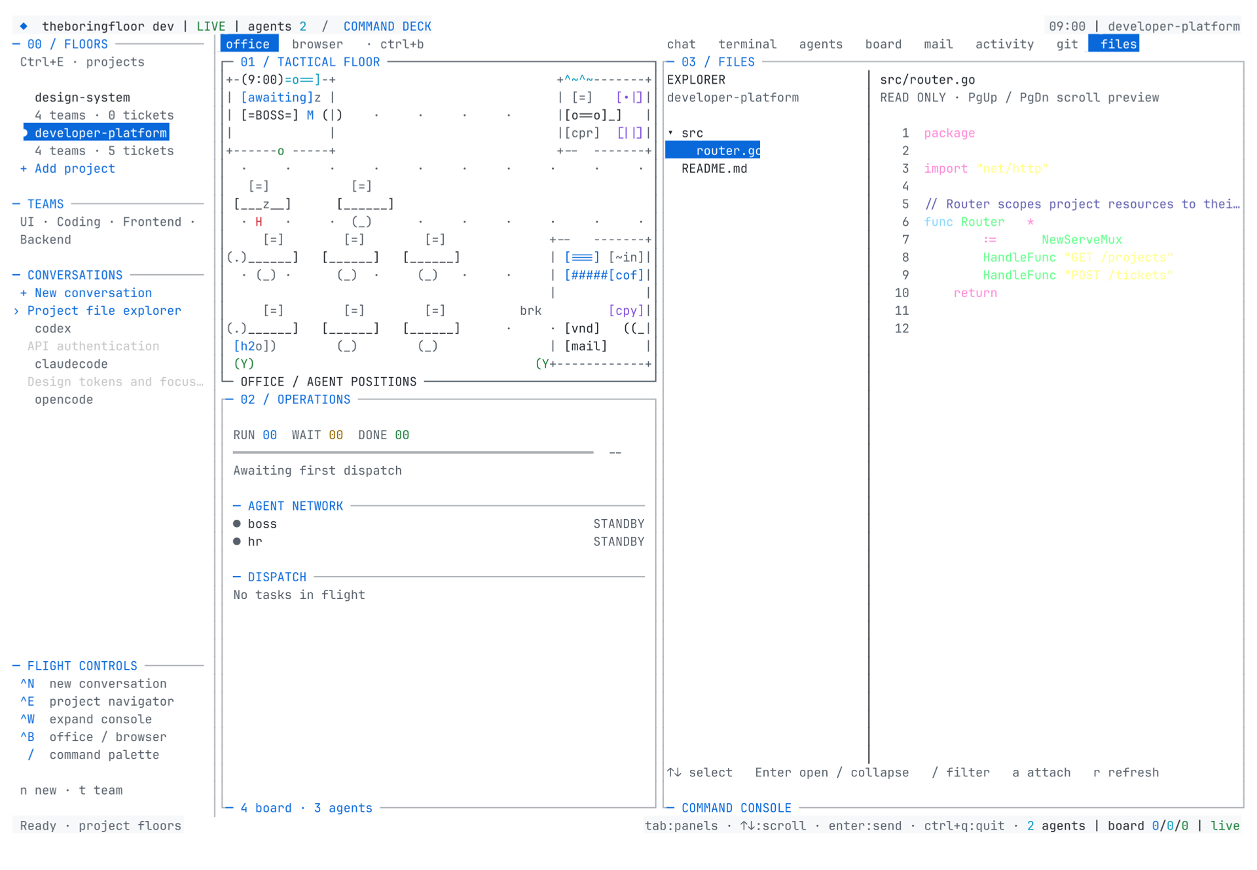Open the Project file explorer conversation
1257x870 pixels.
click(x=104, y=311)
